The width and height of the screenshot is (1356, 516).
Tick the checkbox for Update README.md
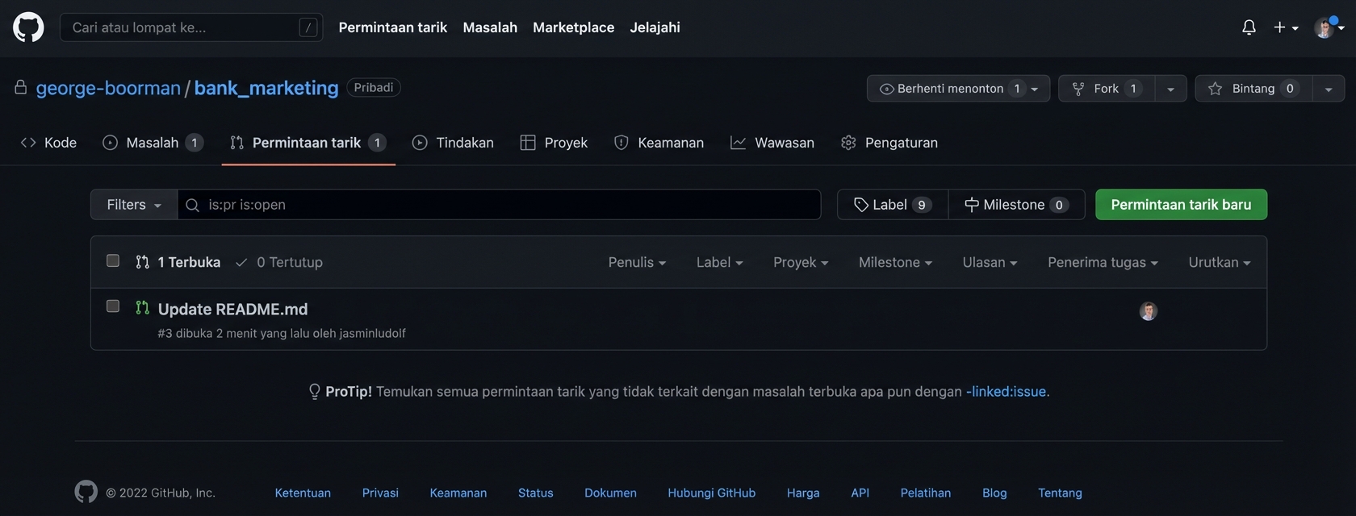(x=113, y=306)
